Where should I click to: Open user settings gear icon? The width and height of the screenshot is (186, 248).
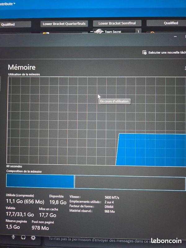33,237
